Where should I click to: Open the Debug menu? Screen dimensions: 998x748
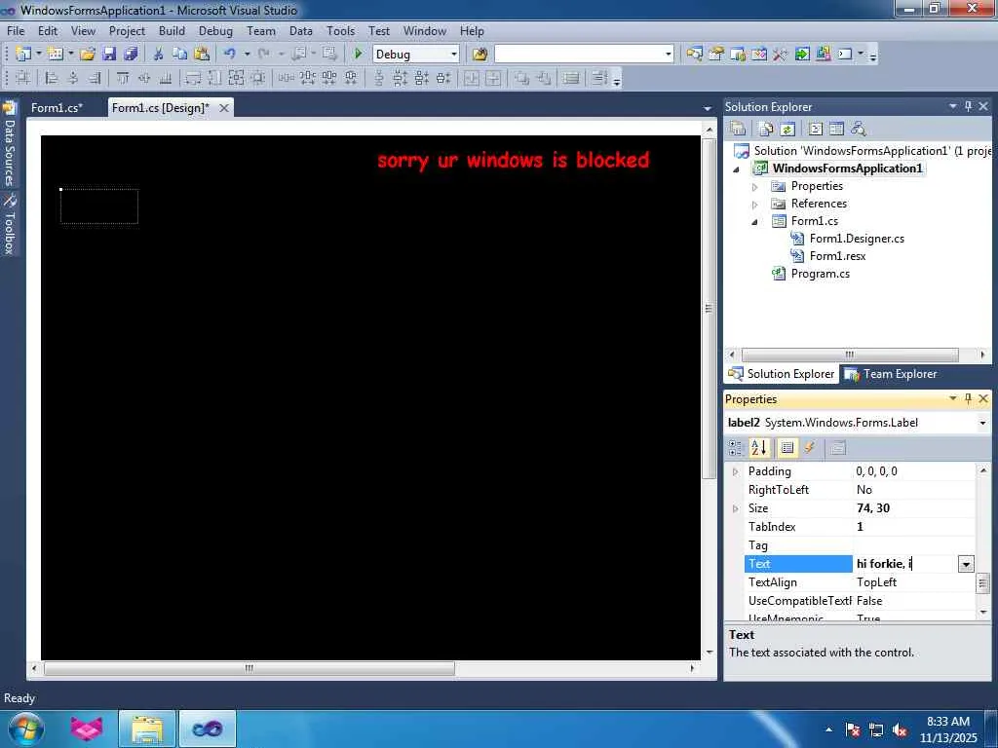(215, 30)
